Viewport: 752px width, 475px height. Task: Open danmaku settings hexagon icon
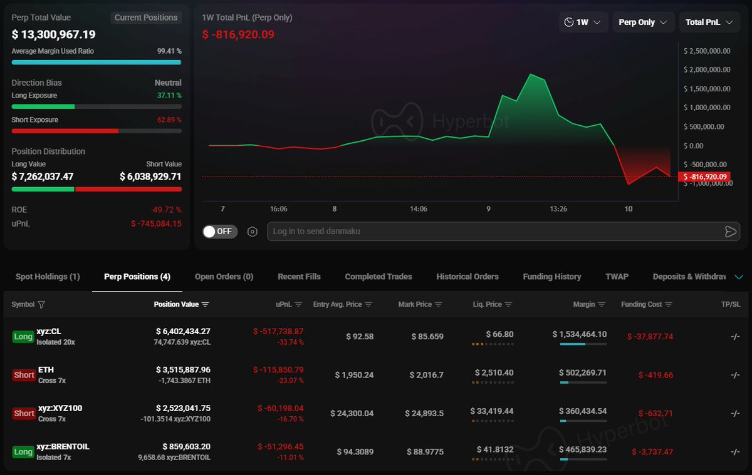(252, 232)
